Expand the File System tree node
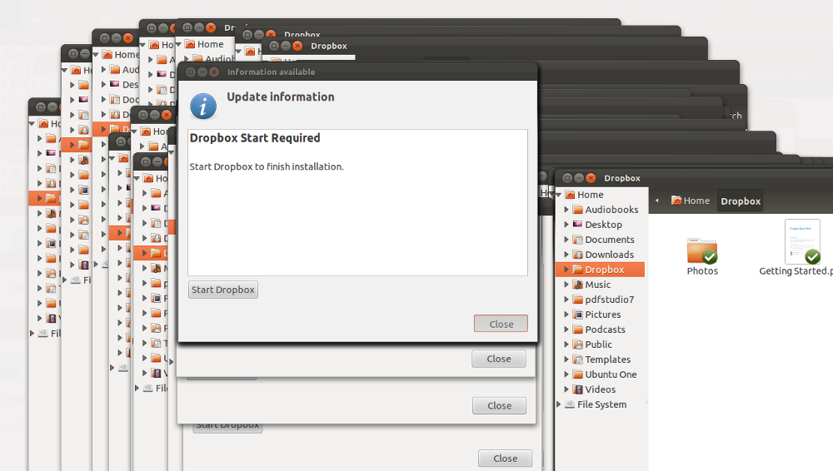The width and height of the screenshot is (833, 471). coord(559,404)
